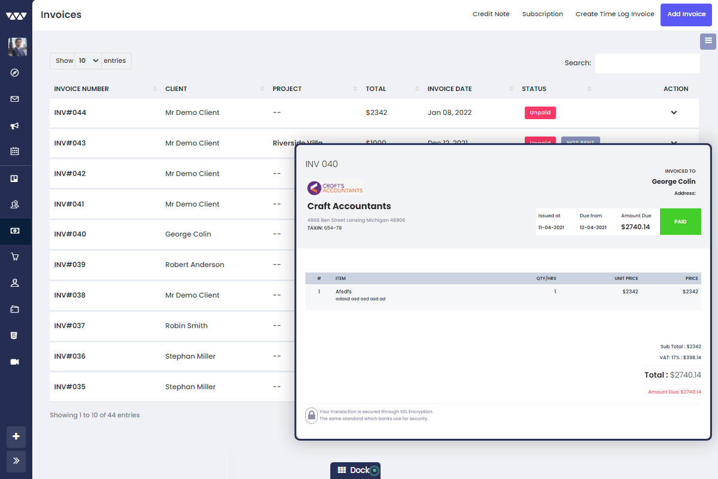
Task: Open Create Time Log Invoice link
Action: (614, 14)
